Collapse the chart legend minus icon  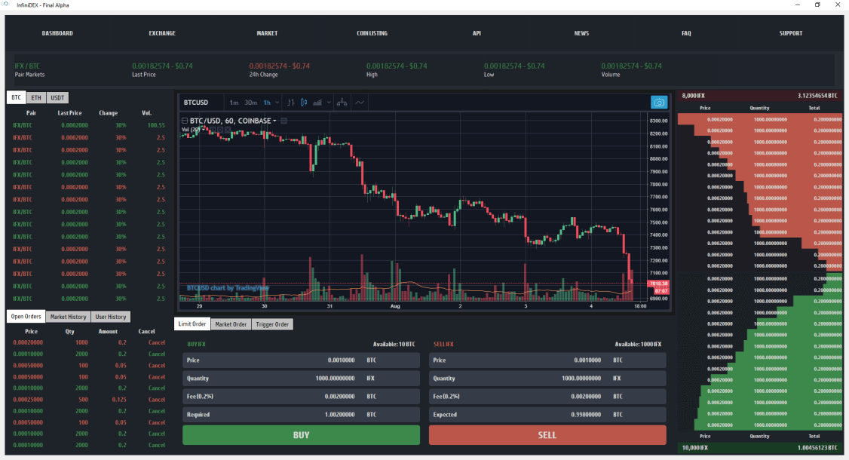(x=185, y=121)
